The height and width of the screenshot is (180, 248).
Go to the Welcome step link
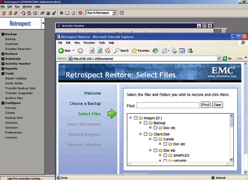point(92,93)
